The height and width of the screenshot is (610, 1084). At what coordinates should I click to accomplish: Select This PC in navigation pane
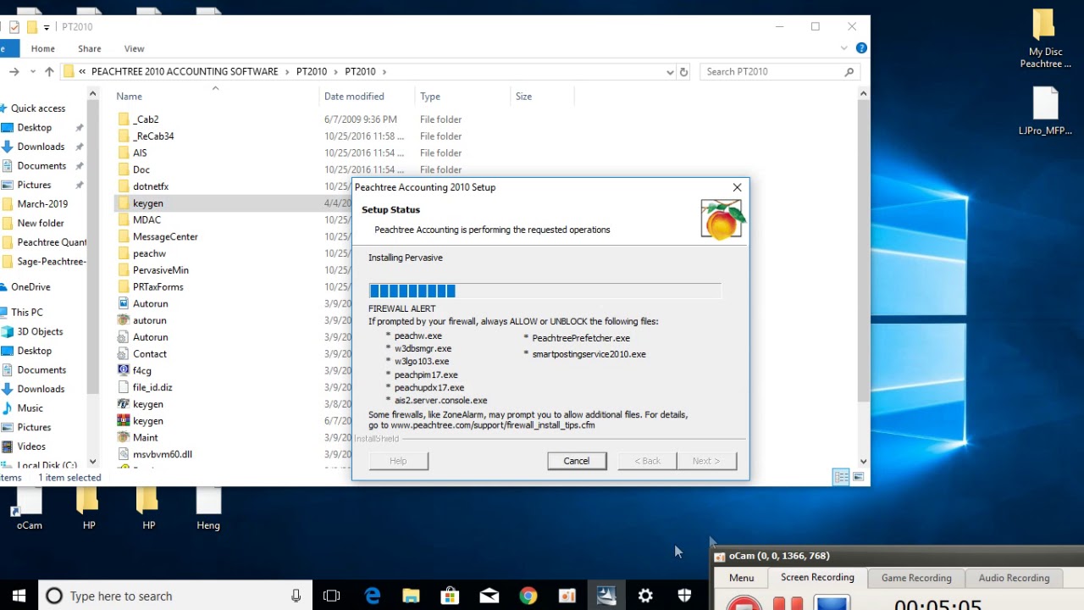click(x=27, y=313)
